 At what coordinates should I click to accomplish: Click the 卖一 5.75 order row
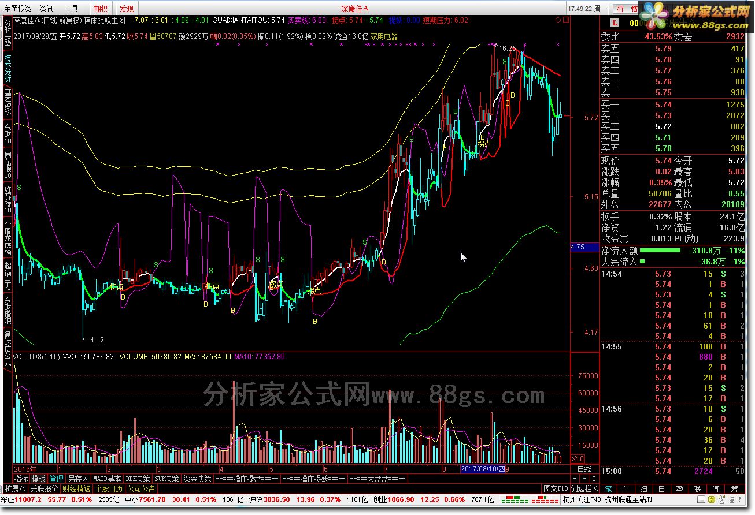point(673,92)
